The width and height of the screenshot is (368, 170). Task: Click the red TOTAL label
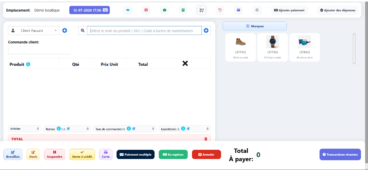tap(17, 139)
